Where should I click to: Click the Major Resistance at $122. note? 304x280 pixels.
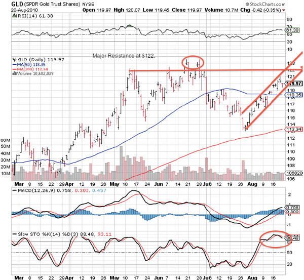tap(124, 56)
